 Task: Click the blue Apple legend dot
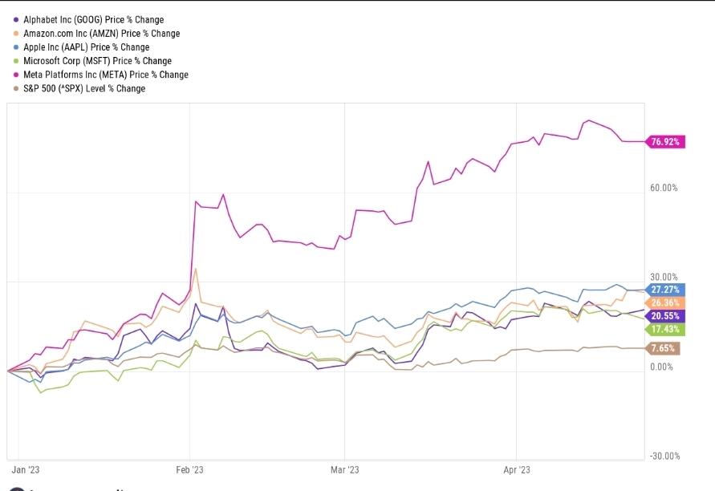point(16,47)
